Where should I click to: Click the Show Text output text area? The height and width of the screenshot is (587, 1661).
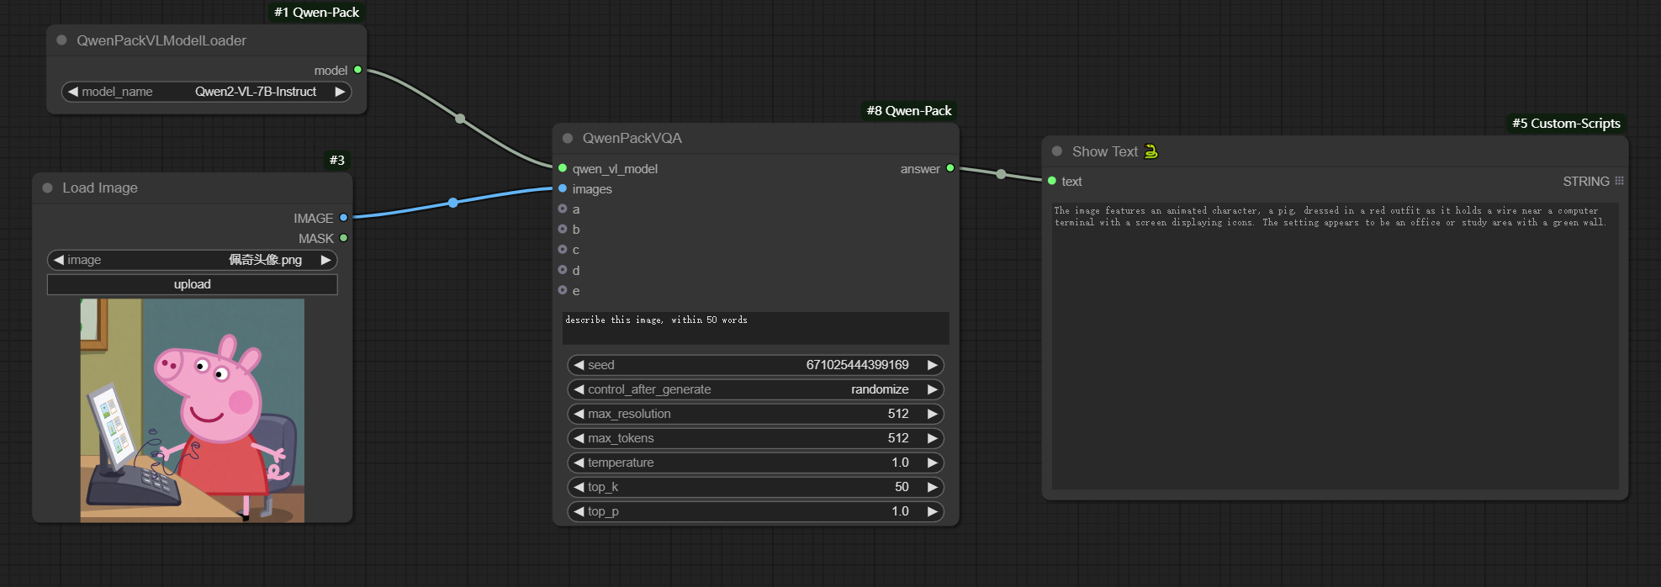(1336, 345)
